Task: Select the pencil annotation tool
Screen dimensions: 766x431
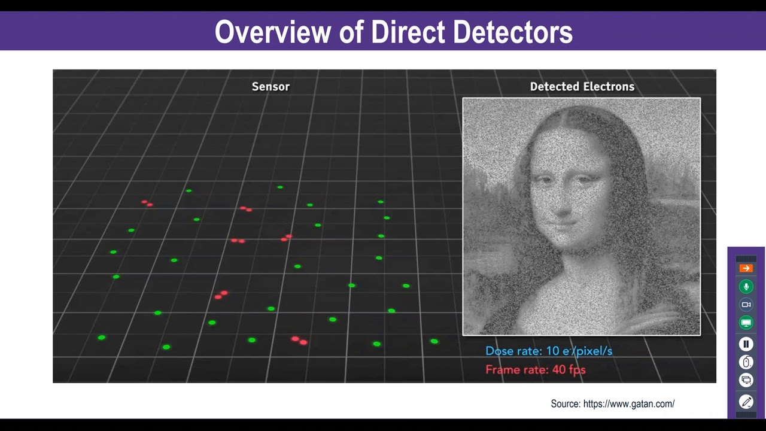Action: coord(746,402)
